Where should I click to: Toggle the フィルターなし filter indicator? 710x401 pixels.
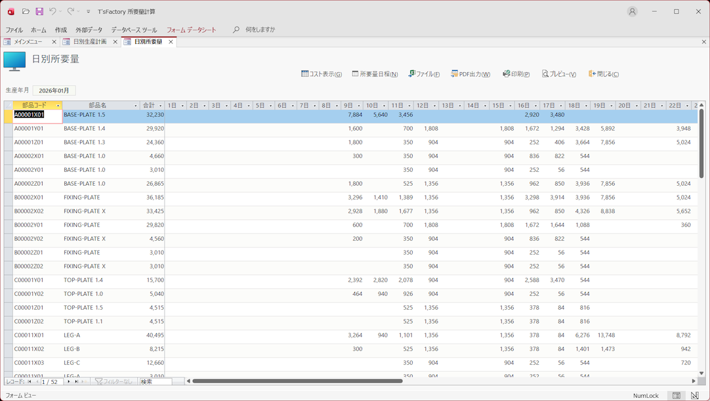click(114, 381)
